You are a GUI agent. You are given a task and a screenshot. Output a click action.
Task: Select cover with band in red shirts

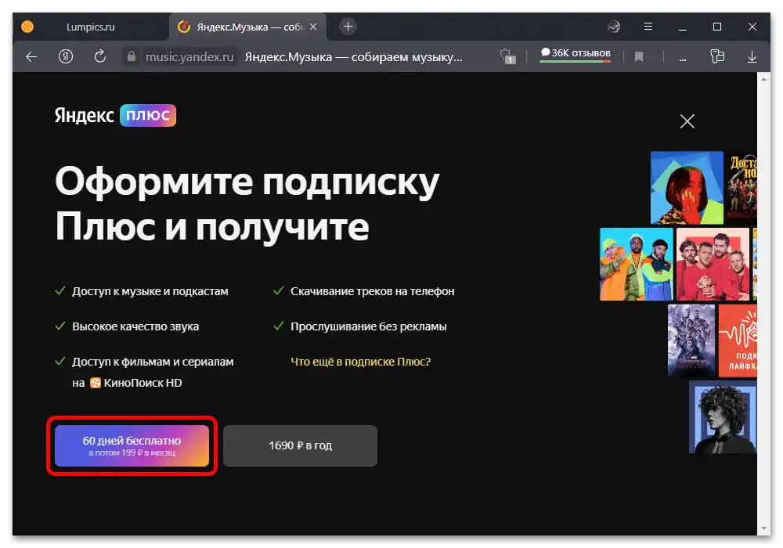[713, 264]
